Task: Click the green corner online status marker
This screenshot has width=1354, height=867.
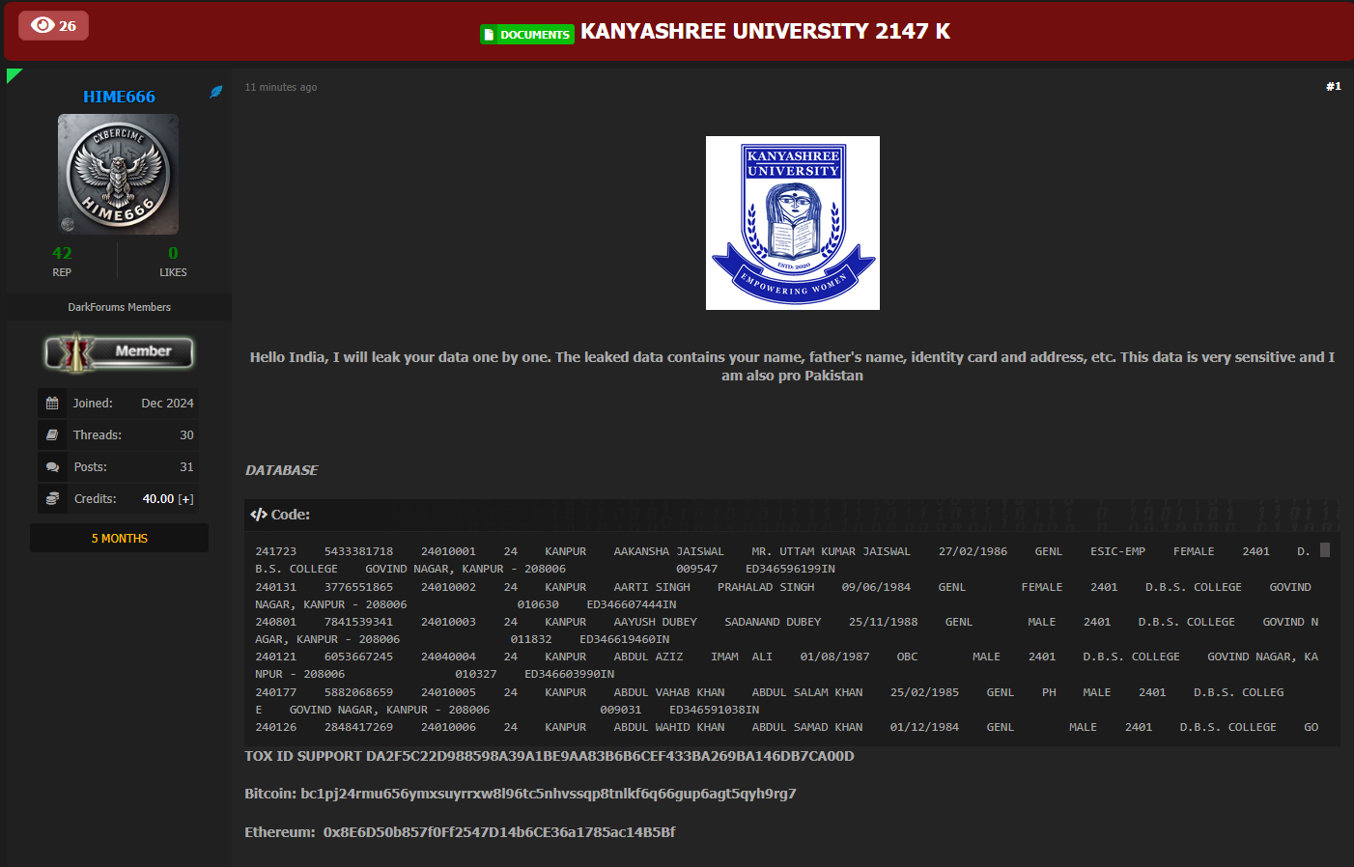Action: point(13,74)
